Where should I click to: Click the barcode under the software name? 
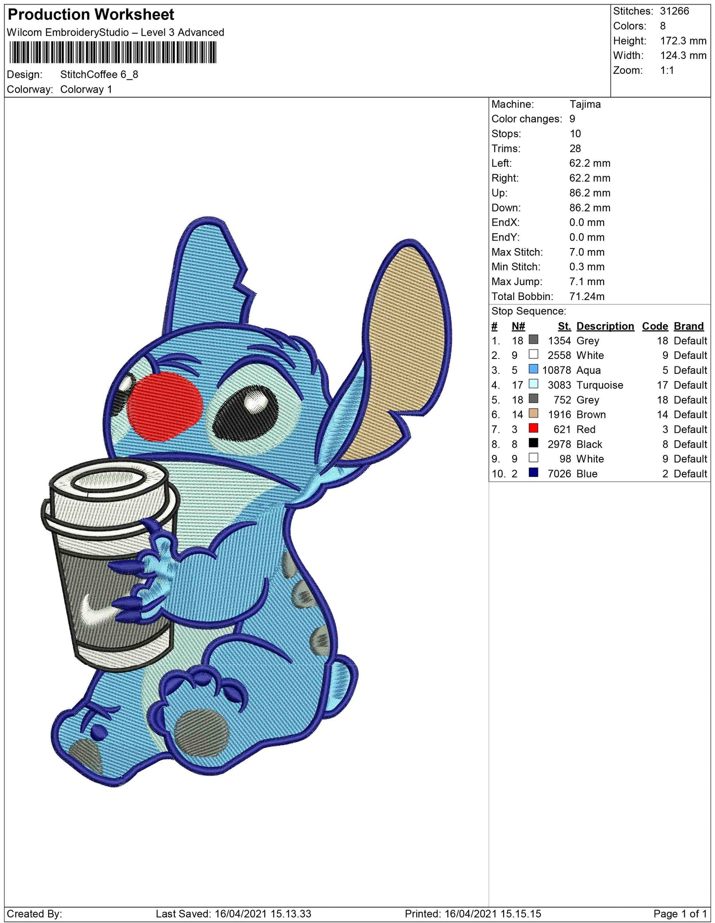pos(113,52)
